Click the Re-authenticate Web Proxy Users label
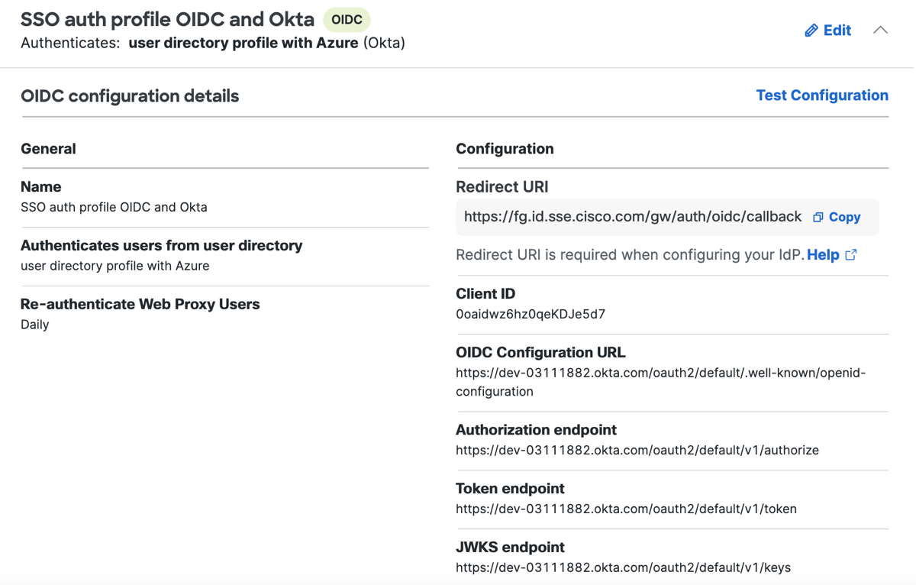Image resolution: width=916 pixels, height=585 pixels. (x=140, y=304)
